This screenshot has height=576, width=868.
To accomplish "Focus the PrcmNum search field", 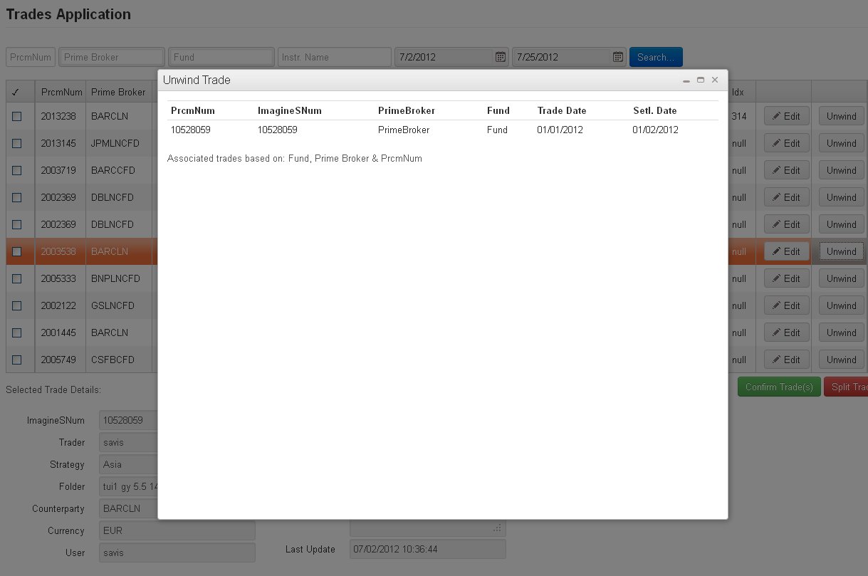I will 31,57.
